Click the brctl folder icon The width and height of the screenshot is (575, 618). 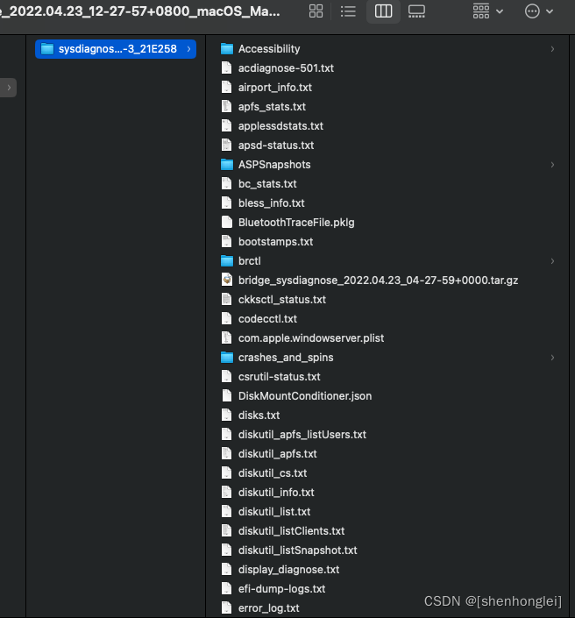click(x=227, y=261)
